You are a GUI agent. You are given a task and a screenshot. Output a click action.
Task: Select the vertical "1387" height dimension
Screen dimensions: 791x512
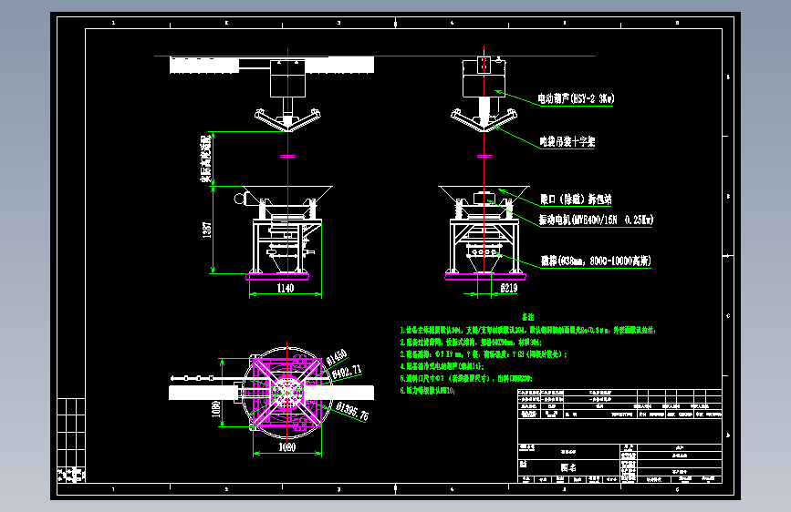tap(207, 230)
